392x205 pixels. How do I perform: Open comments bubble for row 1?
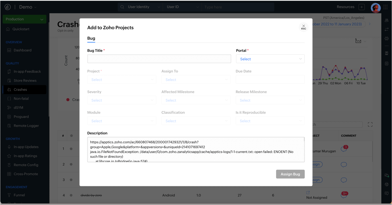coord(344,149)
